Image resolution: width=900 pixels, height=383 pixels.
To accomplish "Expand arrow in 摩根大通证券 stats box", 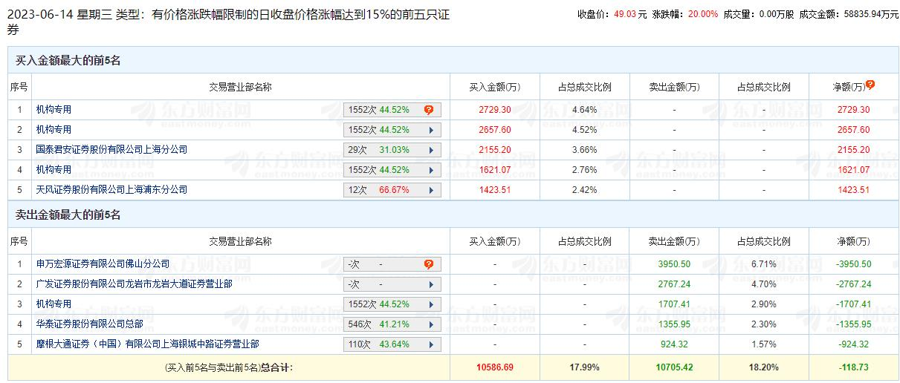I will coord(430,344).
